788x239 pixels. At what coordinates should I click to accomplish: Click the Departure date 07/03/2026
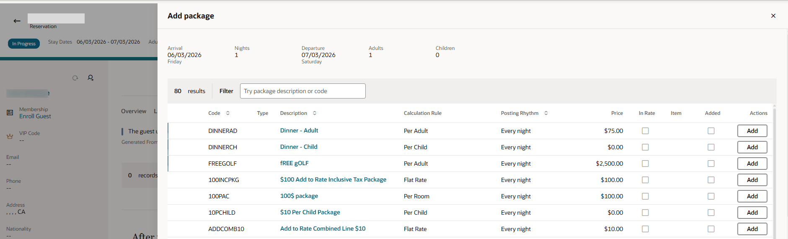pos(318,55)
